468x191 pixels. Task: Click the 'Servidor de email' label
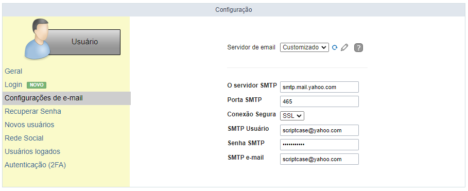(x=251, y=47)
